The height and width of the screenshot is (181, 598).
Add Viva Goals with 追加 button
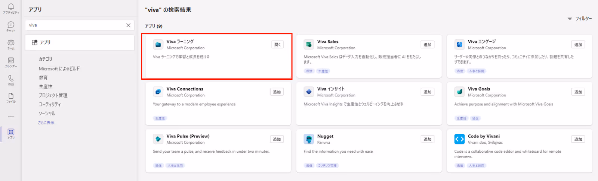(578, 92)
